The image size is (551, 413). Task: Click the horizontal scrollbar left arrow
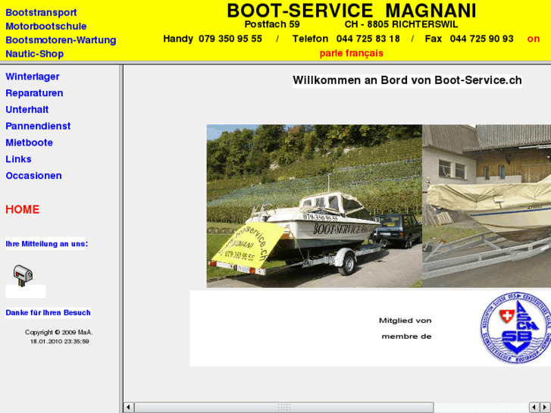coord(129,408)
